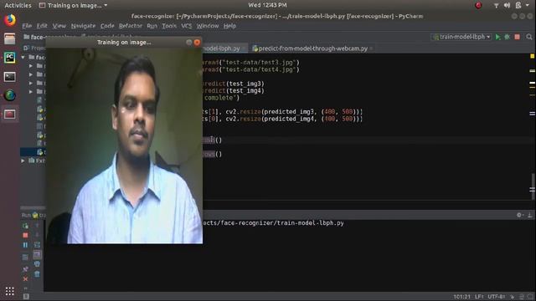Expand the third folder under project root

[x=31, y=83]
